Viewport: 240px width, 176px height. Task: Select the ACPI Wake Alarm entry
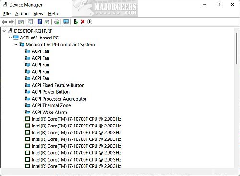pos(49,112)
